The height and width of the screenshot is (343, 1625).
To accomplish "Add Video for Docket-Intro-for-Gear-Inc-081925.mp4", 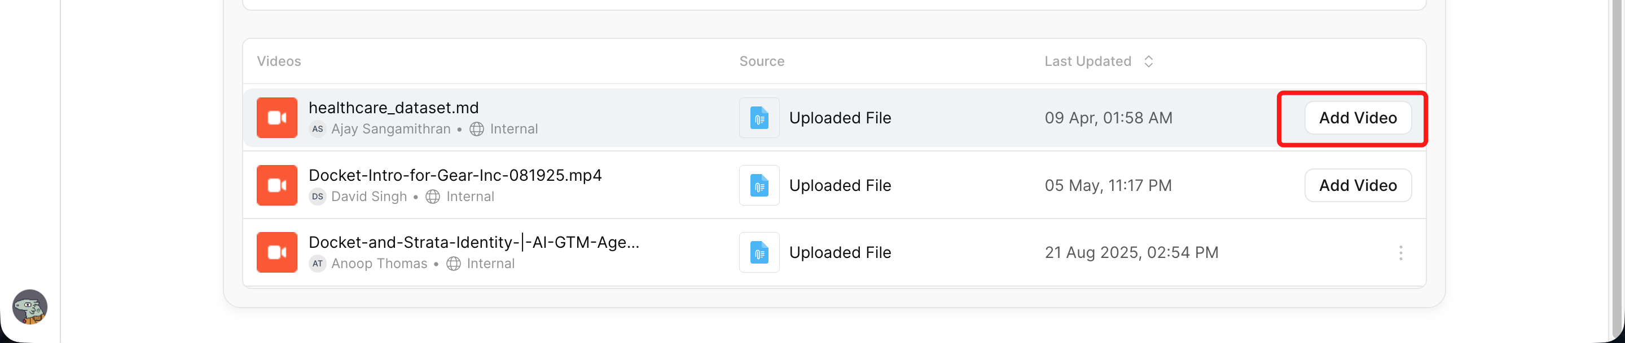I will tap(1358, 185).
